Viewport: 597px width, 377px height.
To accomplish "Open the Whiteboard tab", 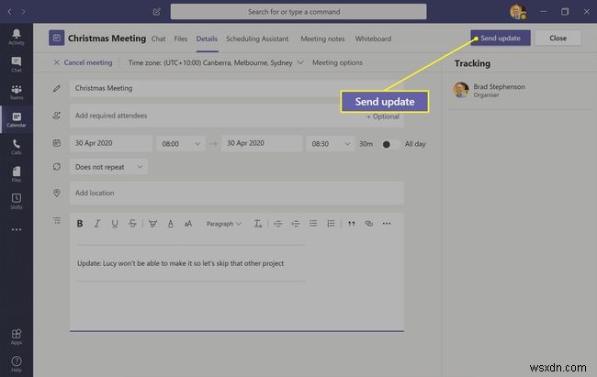I will click(x=373, y=39).
